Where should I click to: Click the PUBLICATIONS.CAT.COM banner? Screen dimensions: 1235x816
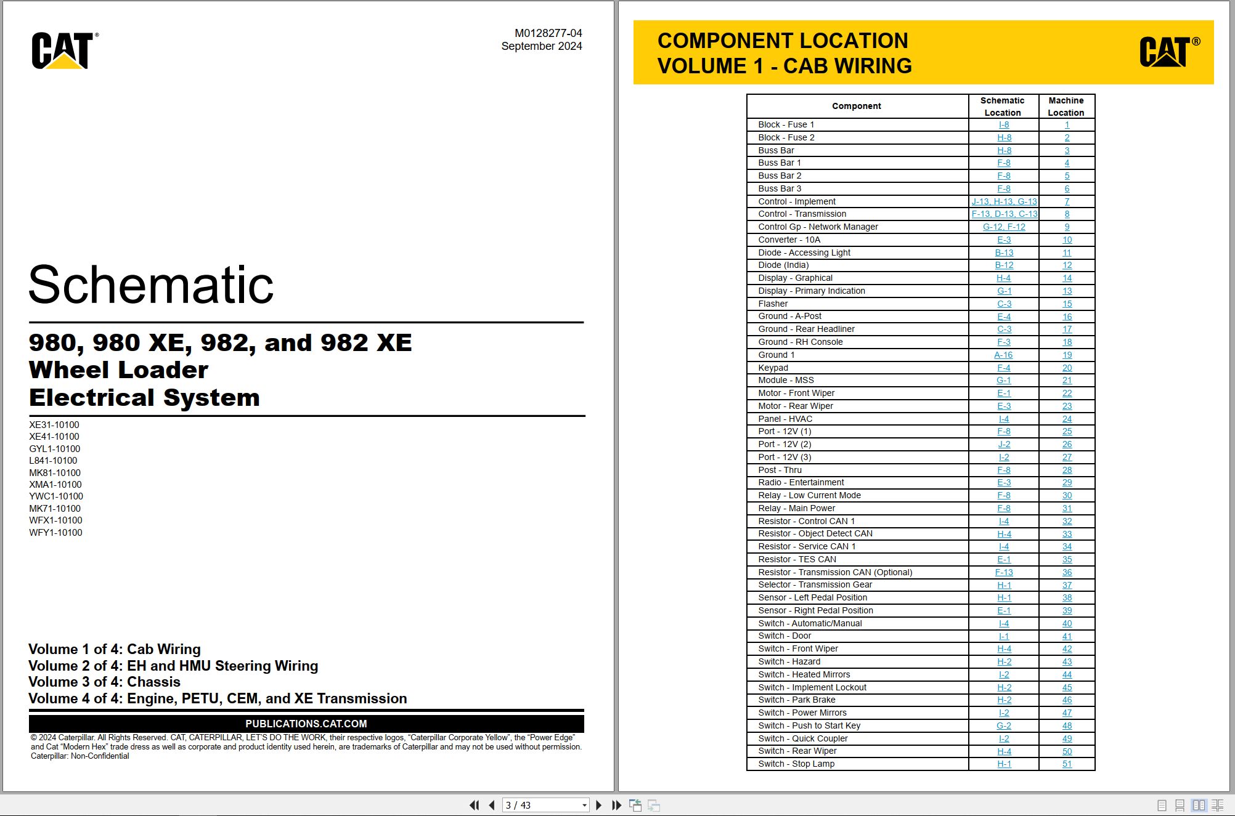(x=306, y=724)
